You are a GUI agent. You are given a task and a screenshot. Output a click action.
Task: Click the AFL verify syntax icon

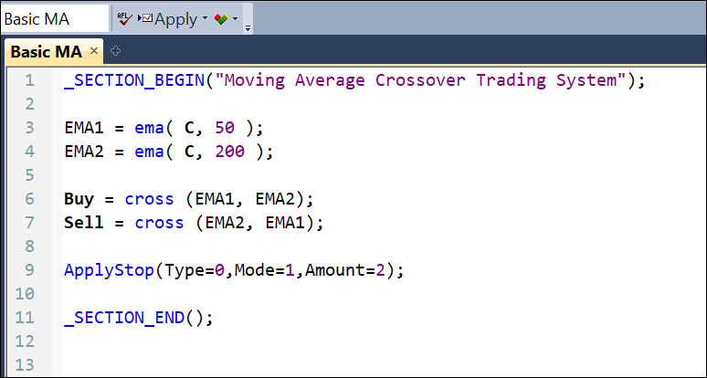pos(124,18)
